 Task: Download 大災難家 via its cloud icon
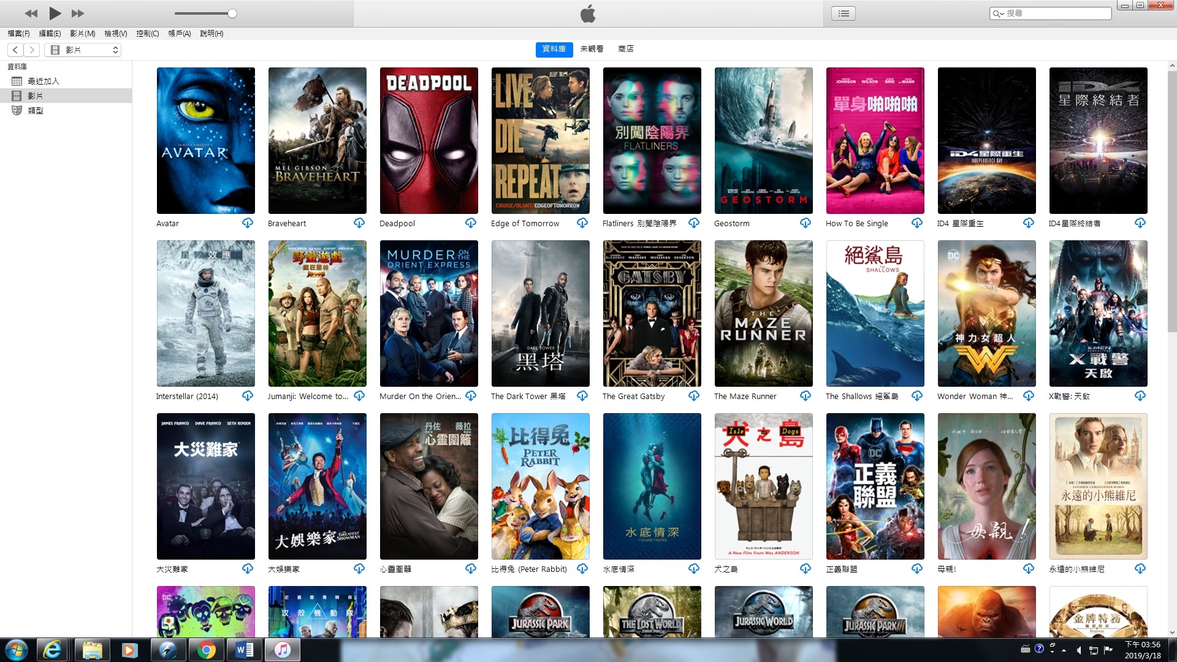(x=248, y=569)
